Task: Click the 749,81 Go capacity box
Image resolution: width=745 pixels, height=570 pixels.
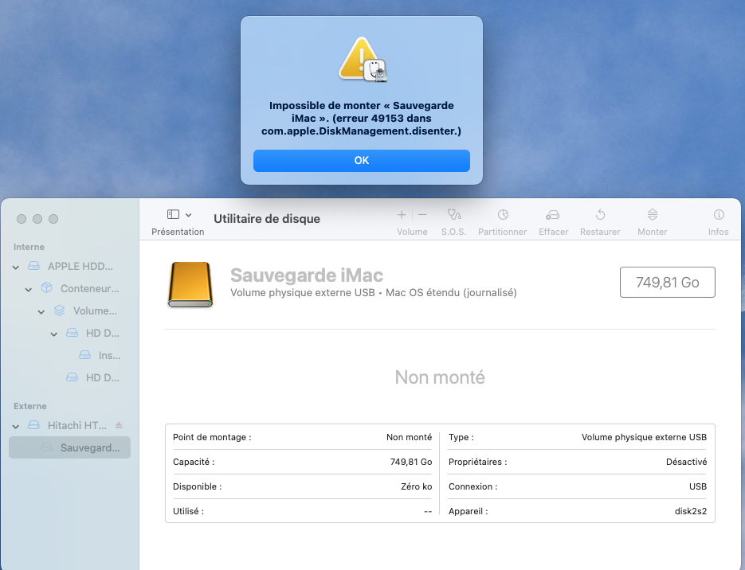Action: [x=667, y=283]
